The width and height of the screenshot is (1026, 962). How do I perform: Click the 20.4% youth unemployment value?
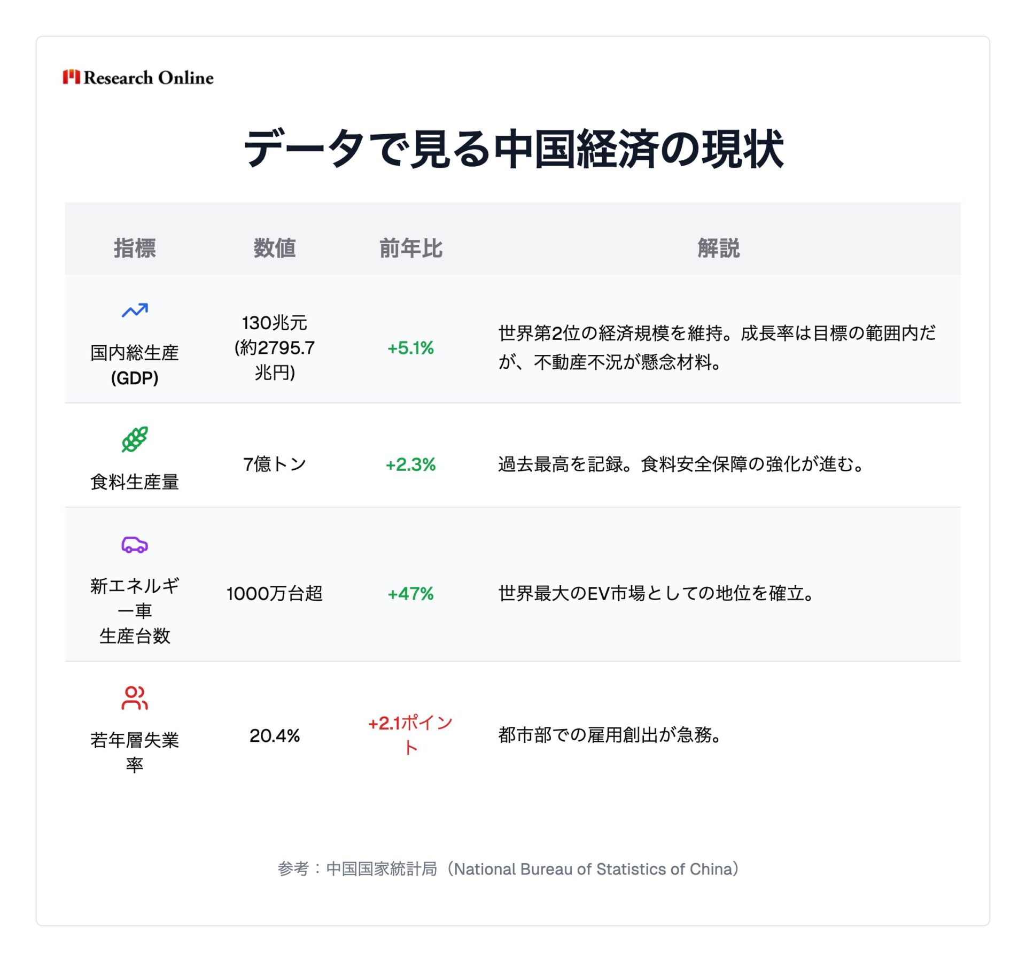(x=274, y=736)
